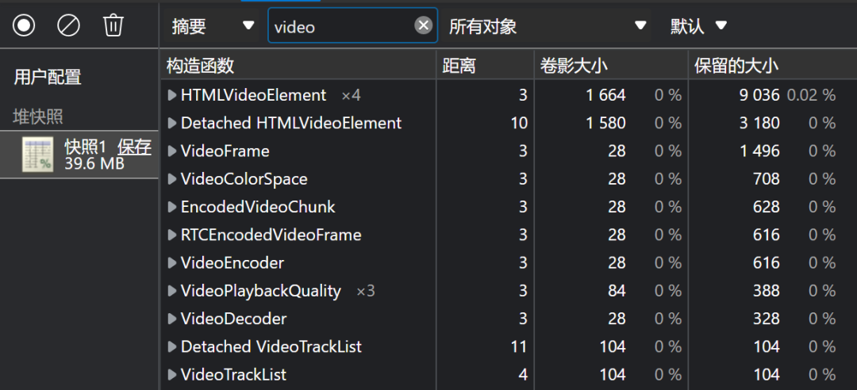857x390 pixels.
Task: Click retained size value 388
Action: point(766,291)
